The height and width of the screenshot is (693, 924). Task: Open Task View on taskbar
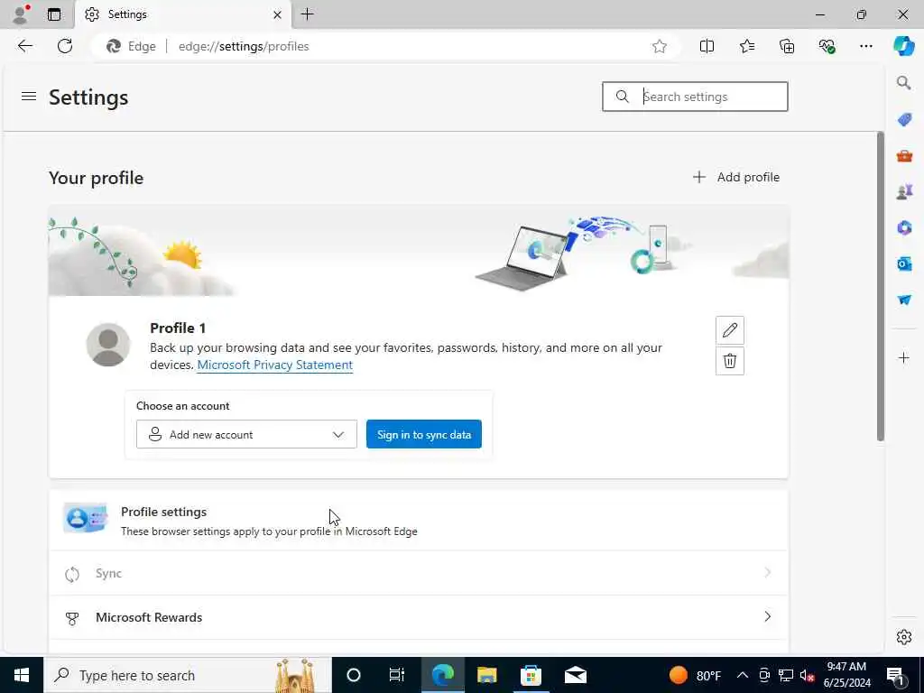coord(397,675)
